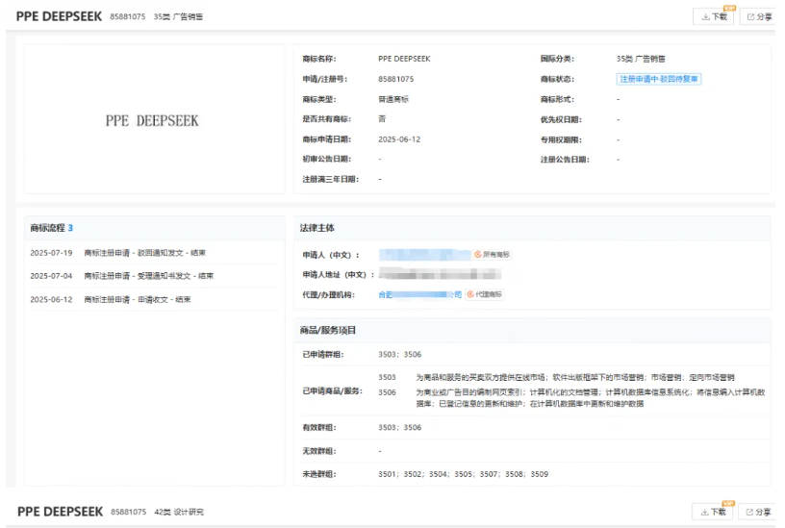This screenshot has height=528, width=785.
Task: Open 代理商标 badge beside agency name
Action: click(x=485, y=294)
